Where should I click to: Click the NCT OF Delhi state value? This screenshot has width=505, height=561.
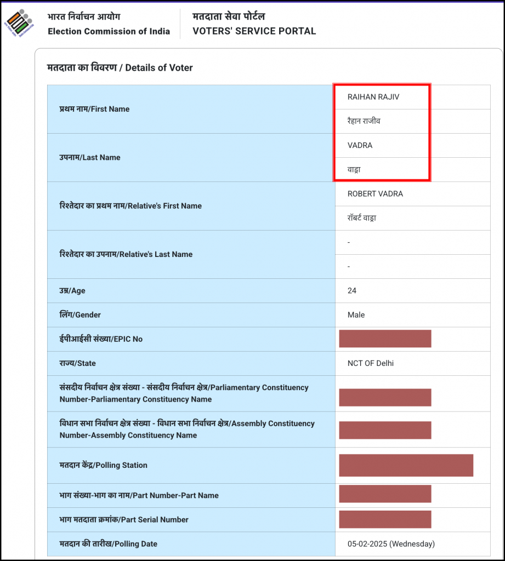(370, 363)
